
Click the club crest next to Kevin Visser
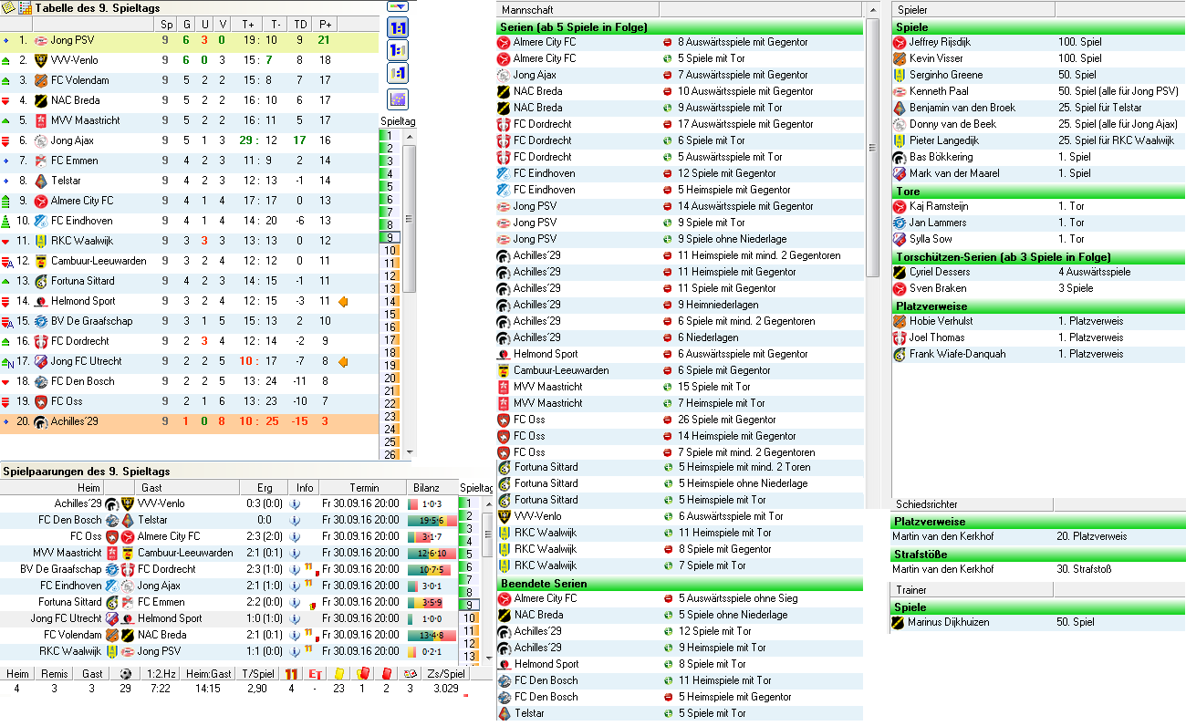(x=900, y=58)
